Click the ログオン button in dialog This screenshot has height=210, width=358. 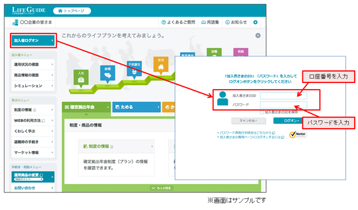tap(288, 121)
